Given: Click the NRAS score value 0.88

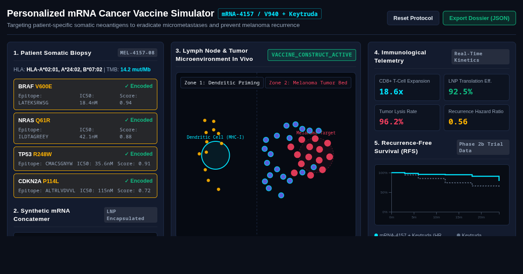Looking at the screenshot, I should (x=126, y=137).
